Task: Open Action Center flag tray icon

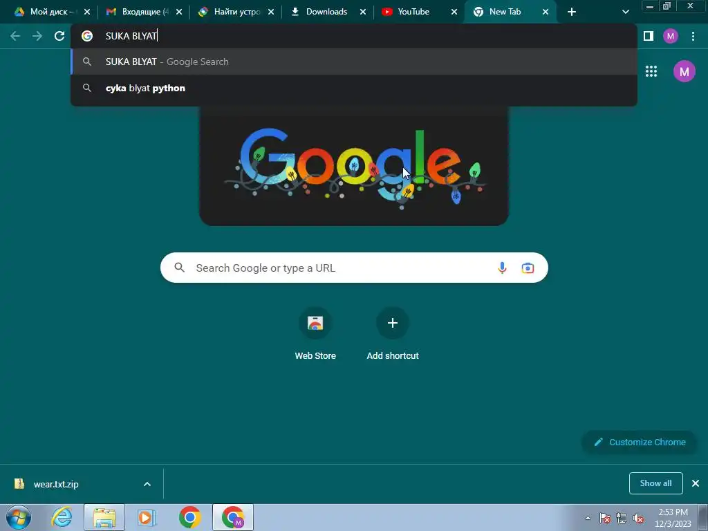Action: click(605, 518)
